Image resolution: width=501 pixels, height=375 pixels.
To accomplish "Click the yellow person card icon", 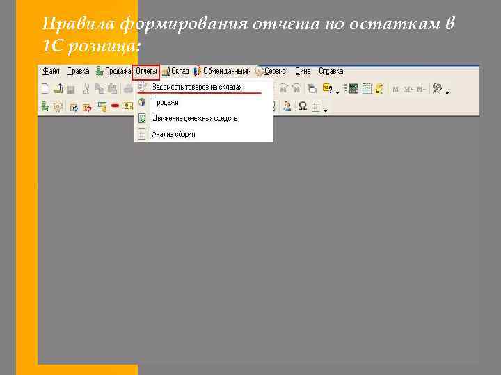I will tap(128, 106).
